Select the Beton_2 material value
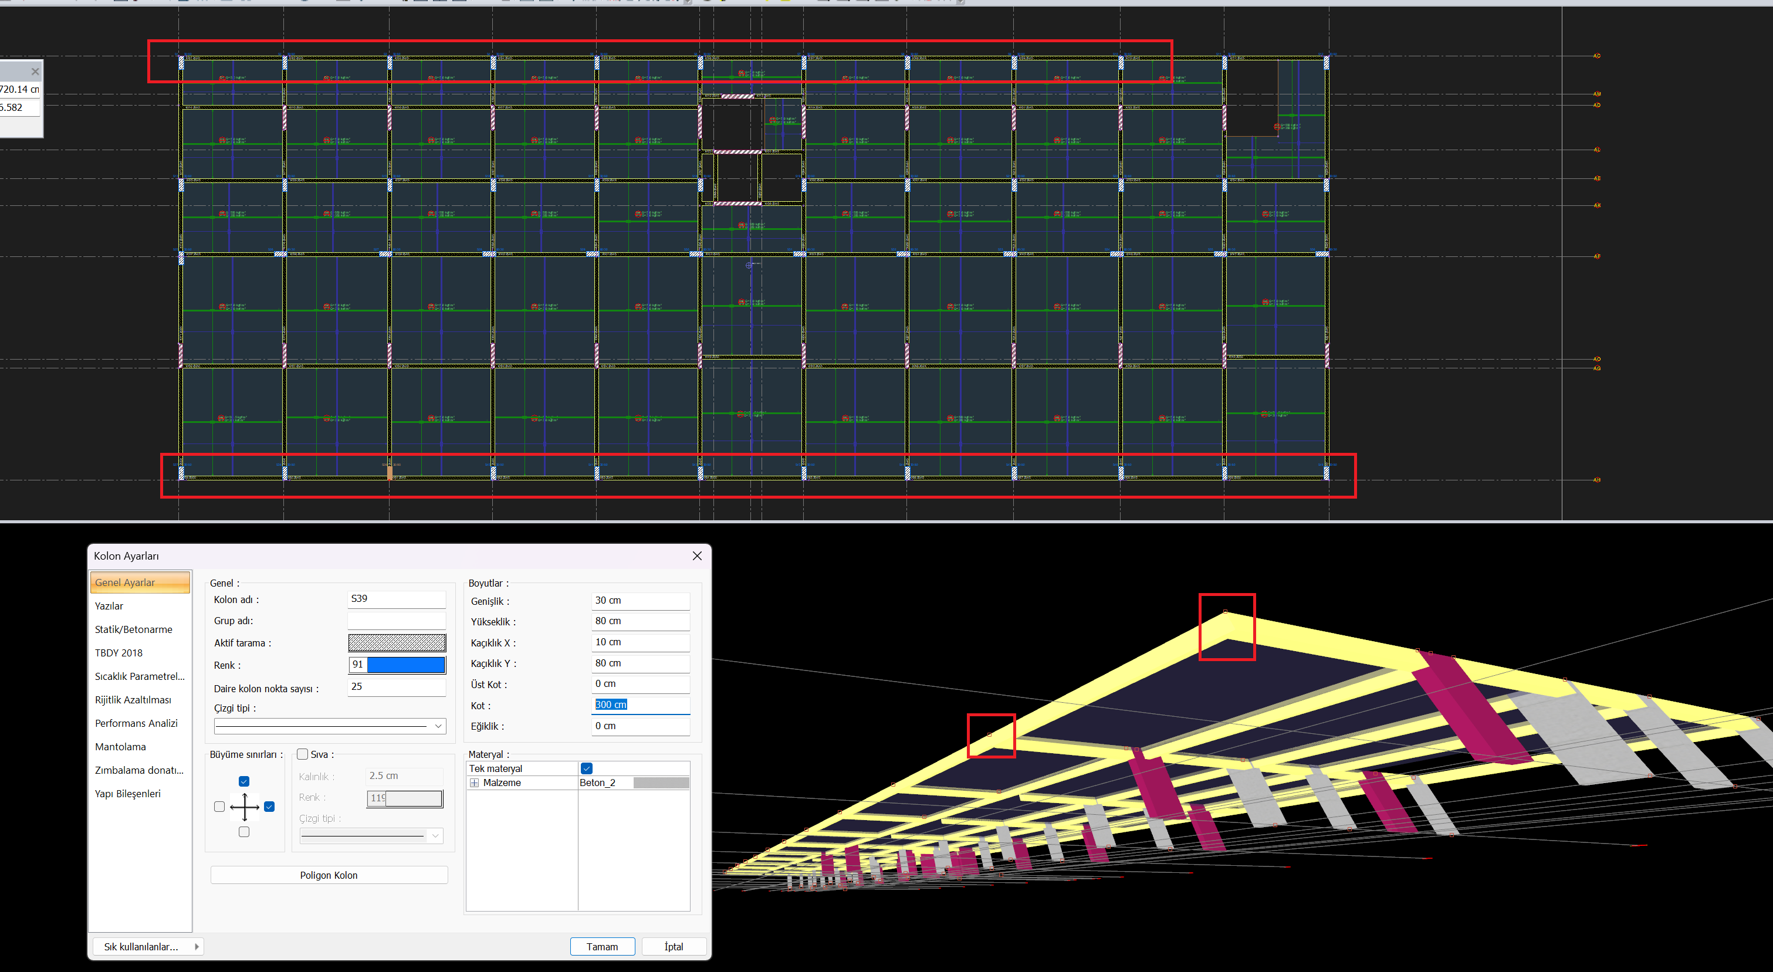1773x972 pixels. 597,783
